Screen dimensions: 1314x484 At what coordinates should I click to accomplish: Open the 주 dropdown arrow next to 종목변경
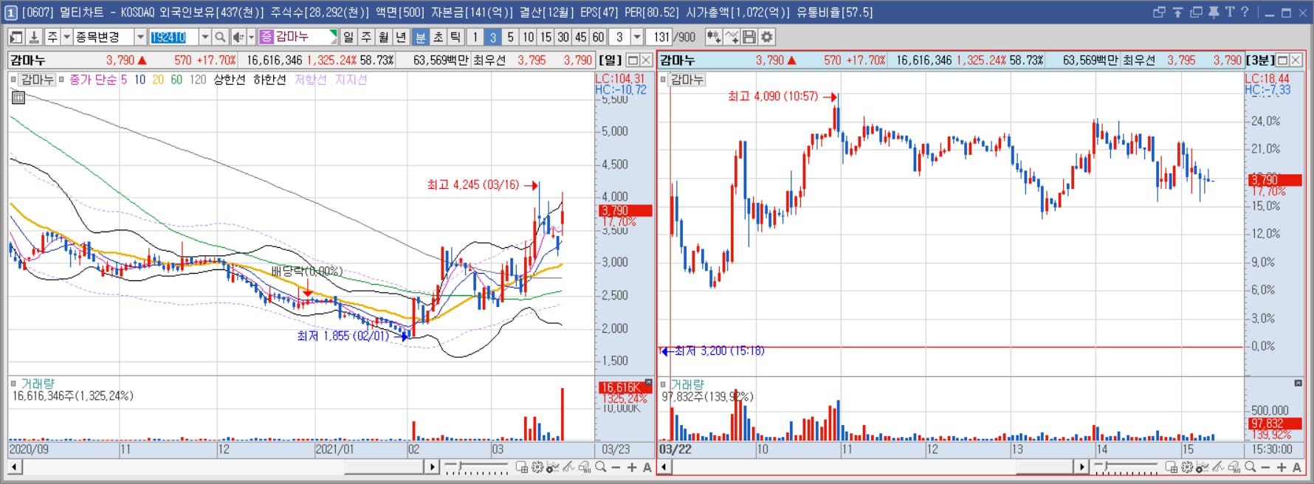[66, 37]
